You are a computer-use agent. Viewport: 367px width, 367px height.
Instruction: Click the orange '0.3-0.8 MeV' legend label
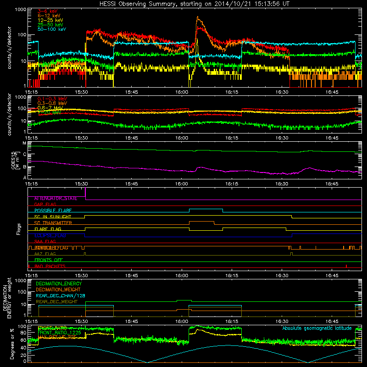[x=52, y=103]
